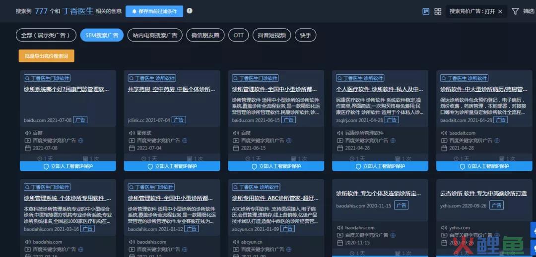Select the 抖音短视频 tab
The width and height of the screenshot is (536, 257).
pyautogui.click(x=272, y=35)
